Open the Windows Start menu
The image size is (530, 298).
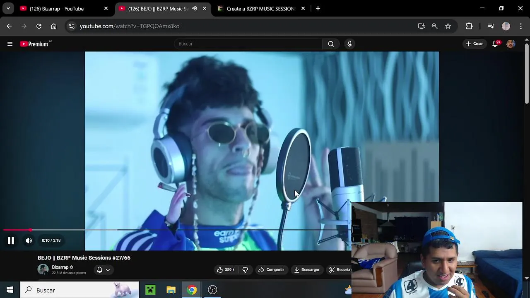tap(10, 290)
